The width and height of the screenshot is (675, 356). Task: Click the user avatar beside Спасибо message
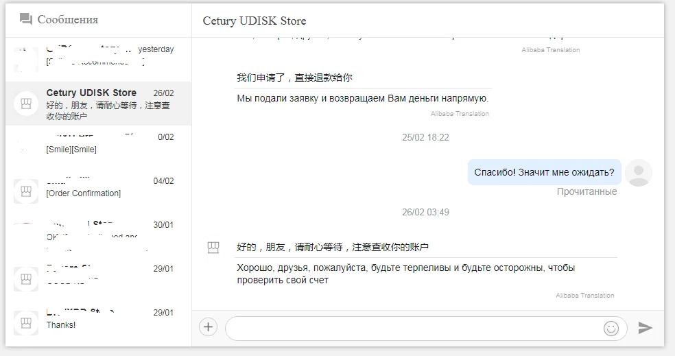point(639,173)
